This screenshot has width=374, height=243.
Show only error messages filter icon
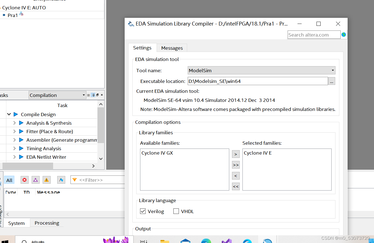[24, 180]
